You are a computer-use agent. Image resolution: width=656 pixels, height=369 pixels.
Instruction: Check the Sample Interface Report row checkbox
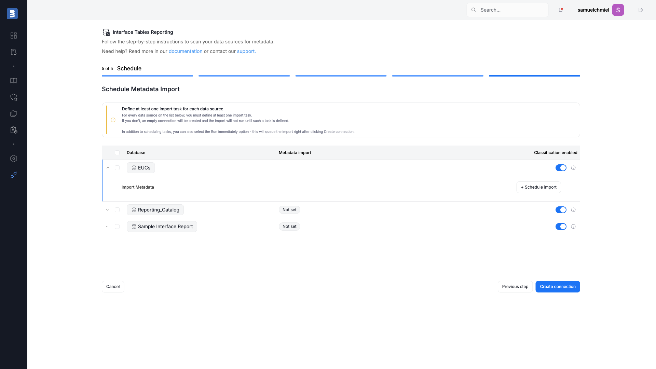click(117, 227)
